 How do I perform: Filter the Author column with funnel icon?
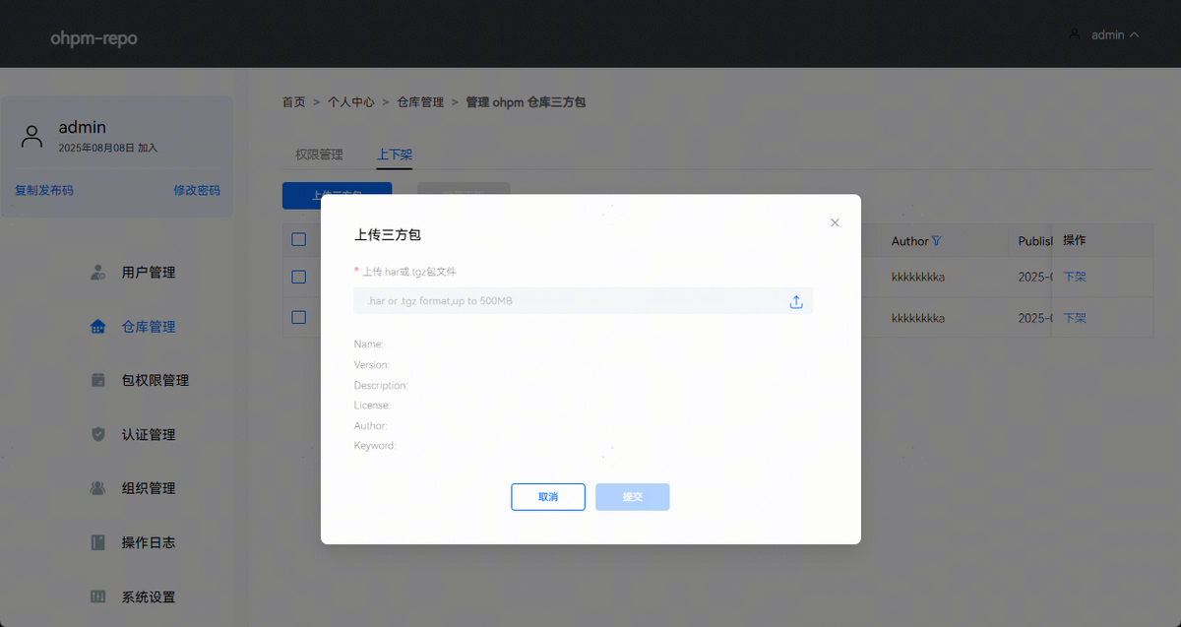click(x=936, y=241)
